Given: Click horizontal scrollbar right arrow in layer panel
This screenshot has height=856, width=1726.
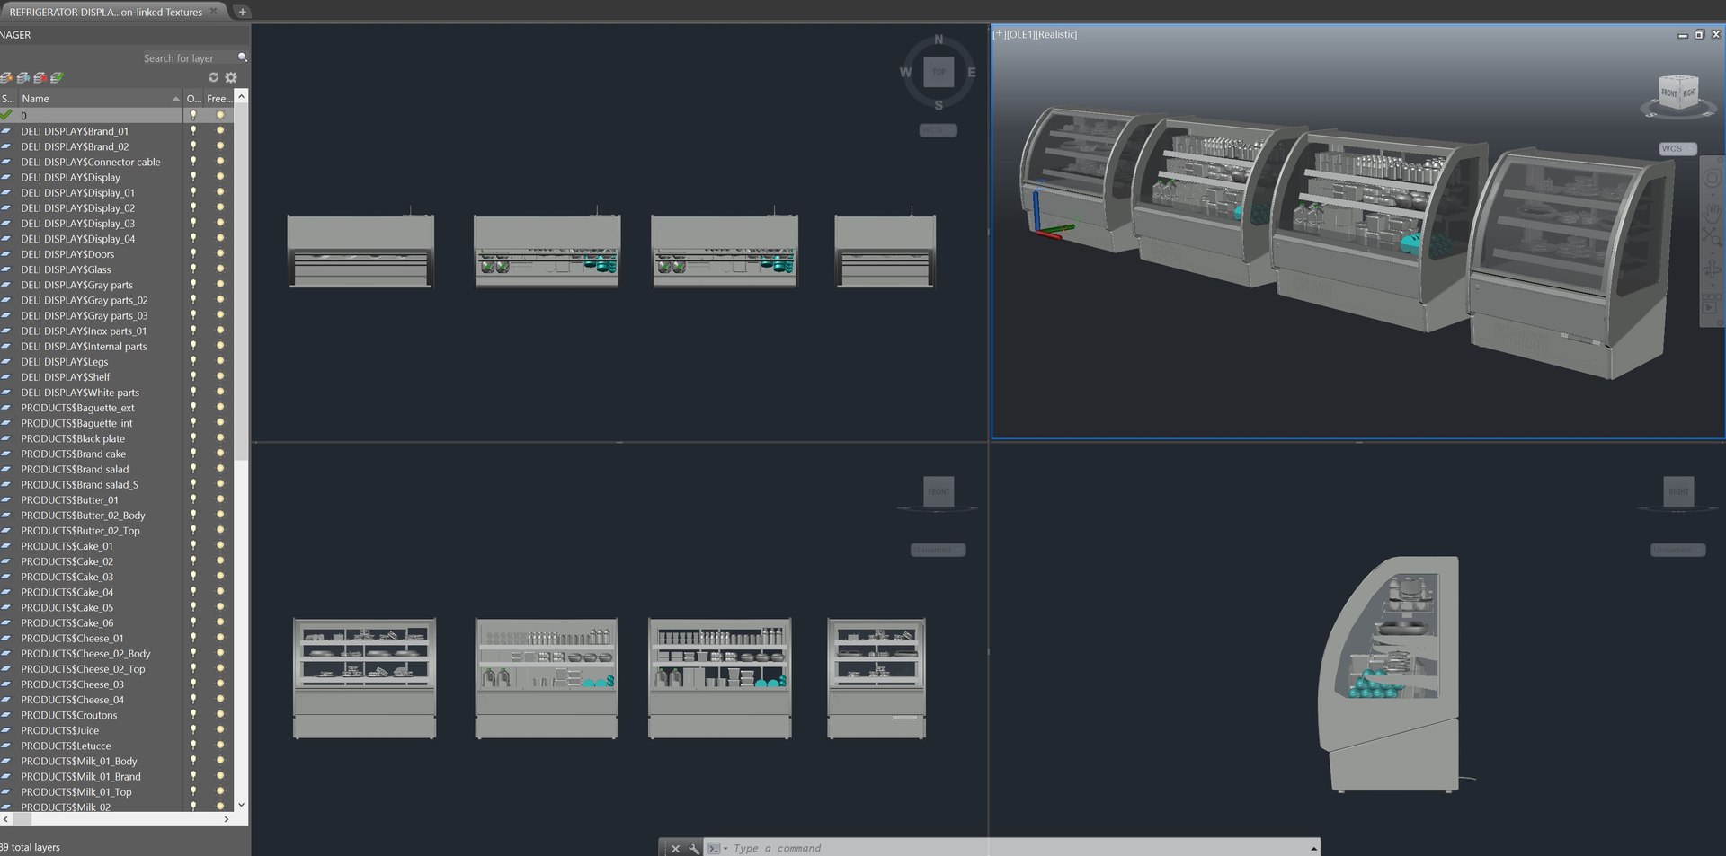Looking at the screenshot, I should pos(227,819).
